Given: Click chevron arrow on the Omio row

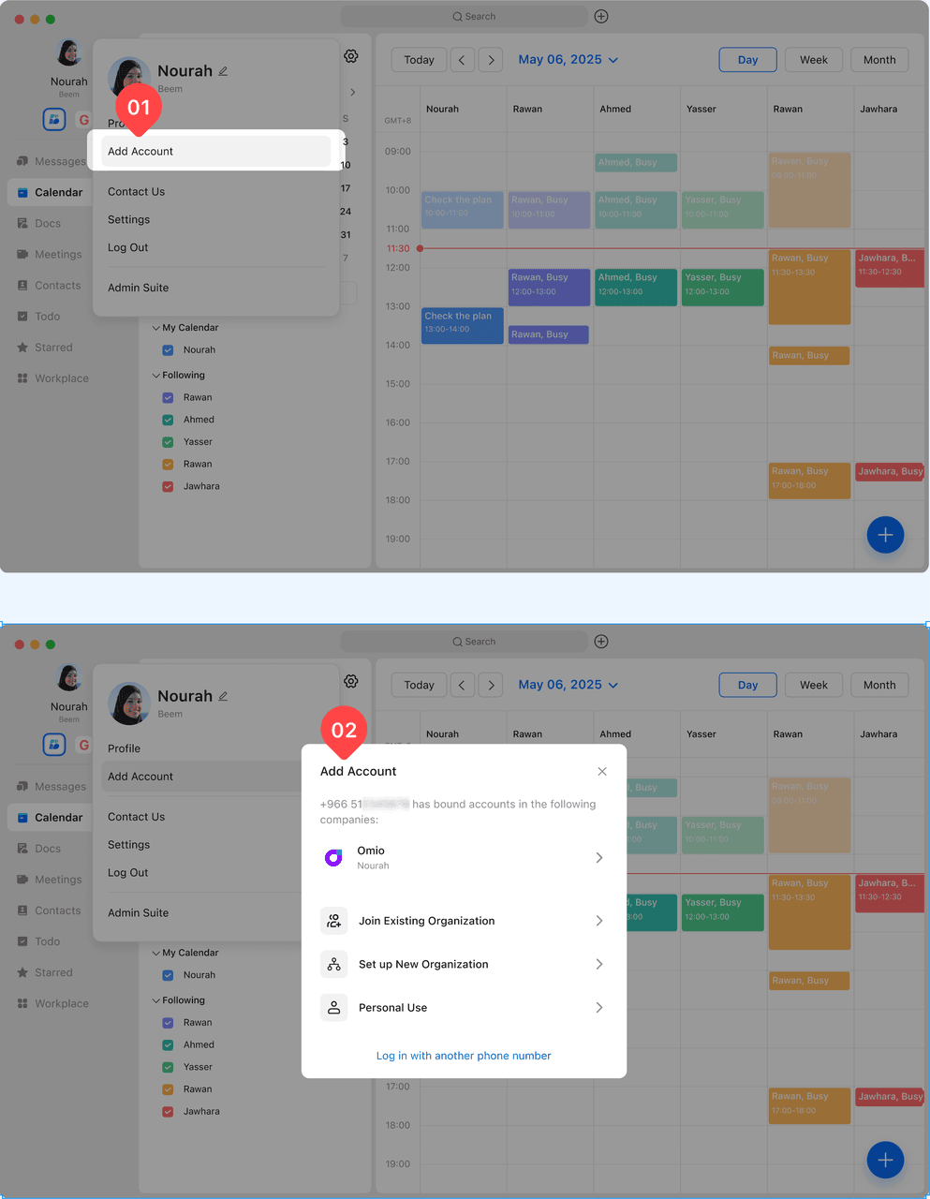Looking at the screenshot, I should 599,857.
